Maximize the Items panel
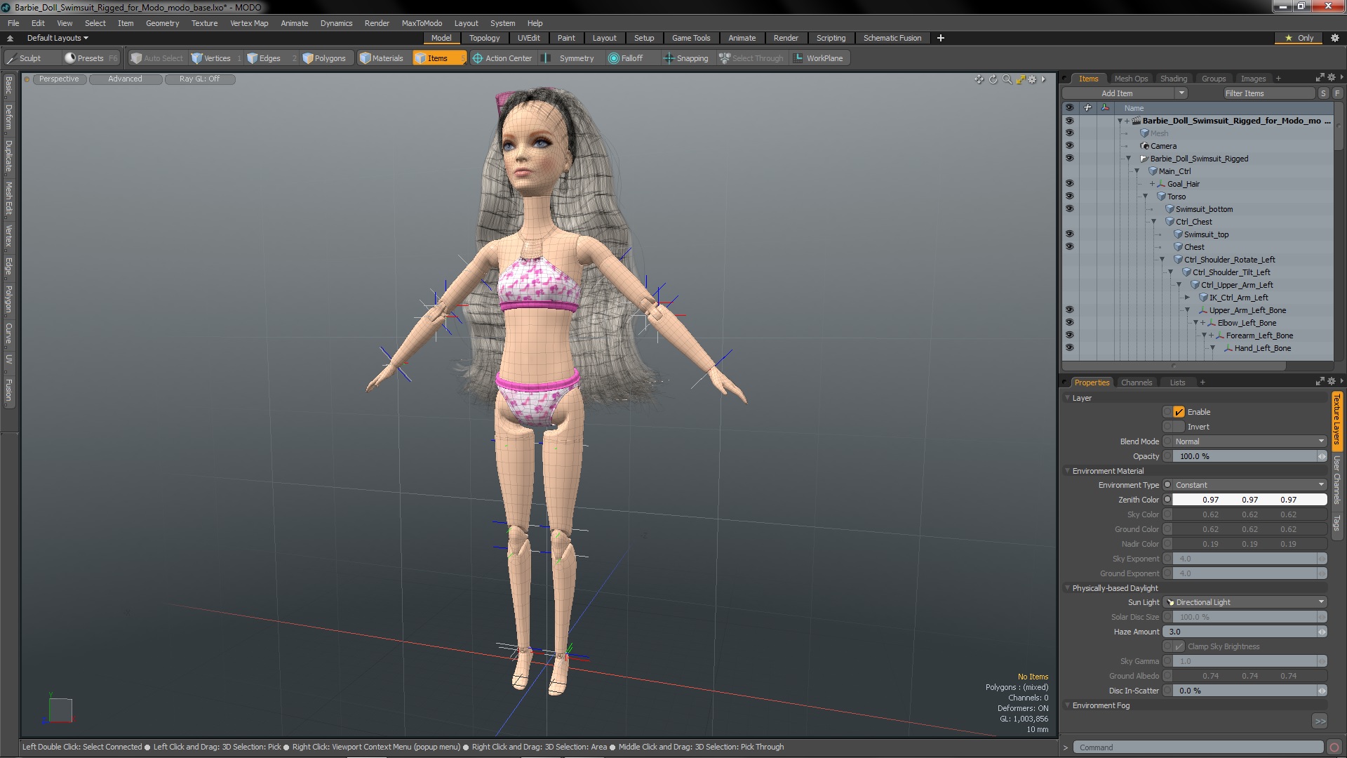The image size is (1347, 758). click(x=1320, y=78)
